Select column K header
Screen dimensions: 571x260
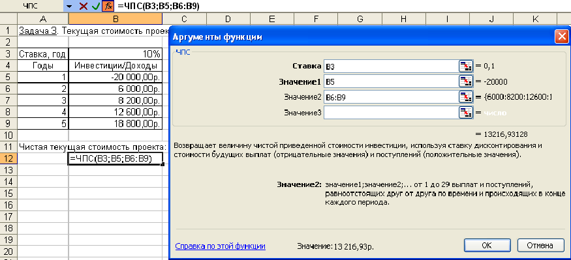pos(535,20)
